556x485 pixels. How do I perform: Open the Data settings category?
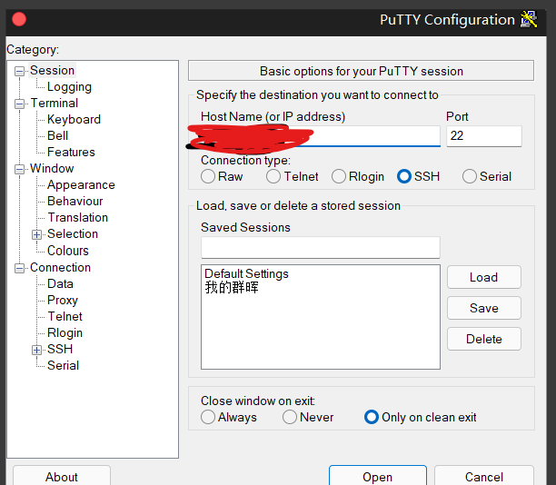coord(60,283)
